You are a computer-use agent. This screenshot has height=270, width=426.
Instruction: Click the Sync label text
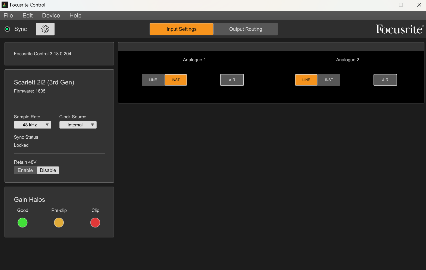(21, 29)
